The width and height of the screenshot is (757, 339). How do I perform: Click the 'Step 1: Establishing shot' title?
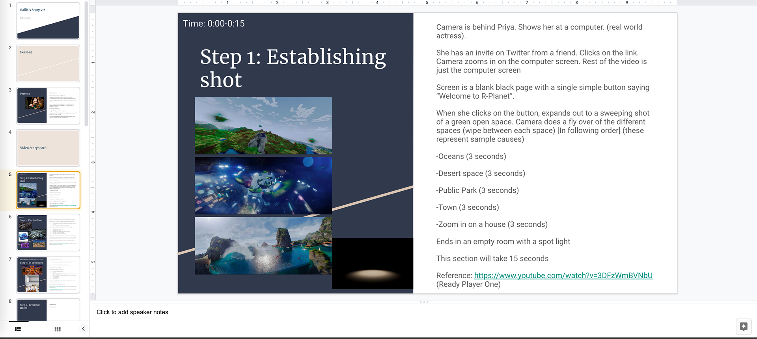tap(293, 68)
